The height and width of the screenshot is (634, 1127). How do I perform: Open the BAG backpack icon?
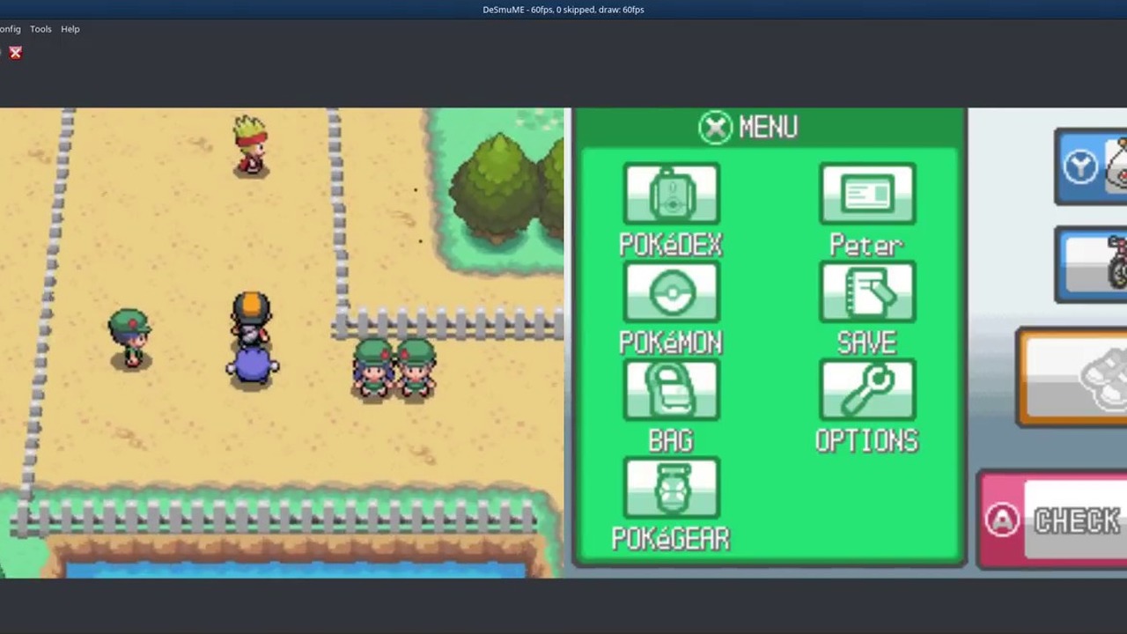click(x=671, y=390)
